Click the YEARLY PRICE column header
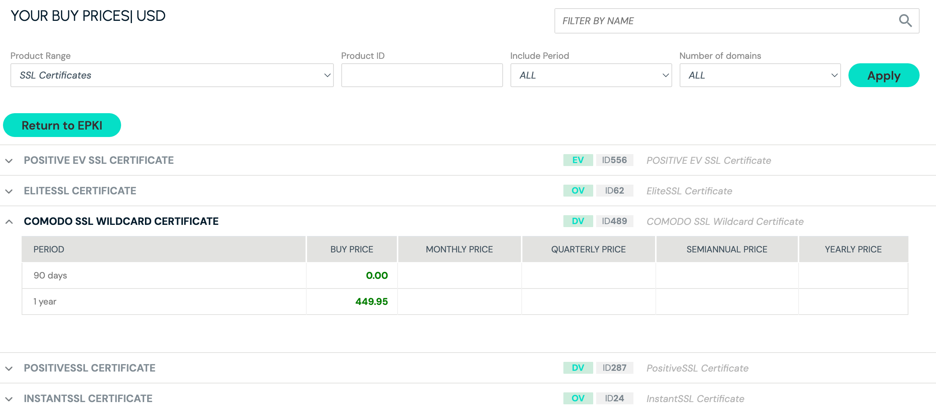 [853, 249]
